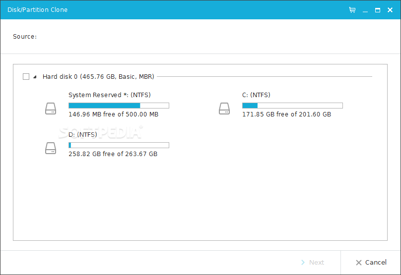Image resolution: width=401 pixels, height=275 pixels.
Task: Tick the Hard disk 0 checkbox
Action: click(x=26, y=77)
